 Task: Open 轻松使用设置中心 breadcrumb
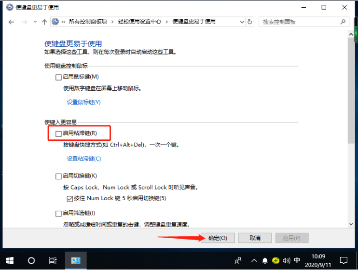point(139,22)
